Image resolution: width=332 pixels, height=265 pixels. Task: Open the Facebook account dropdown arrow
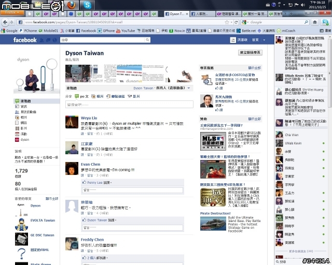(x=264, y=40)
